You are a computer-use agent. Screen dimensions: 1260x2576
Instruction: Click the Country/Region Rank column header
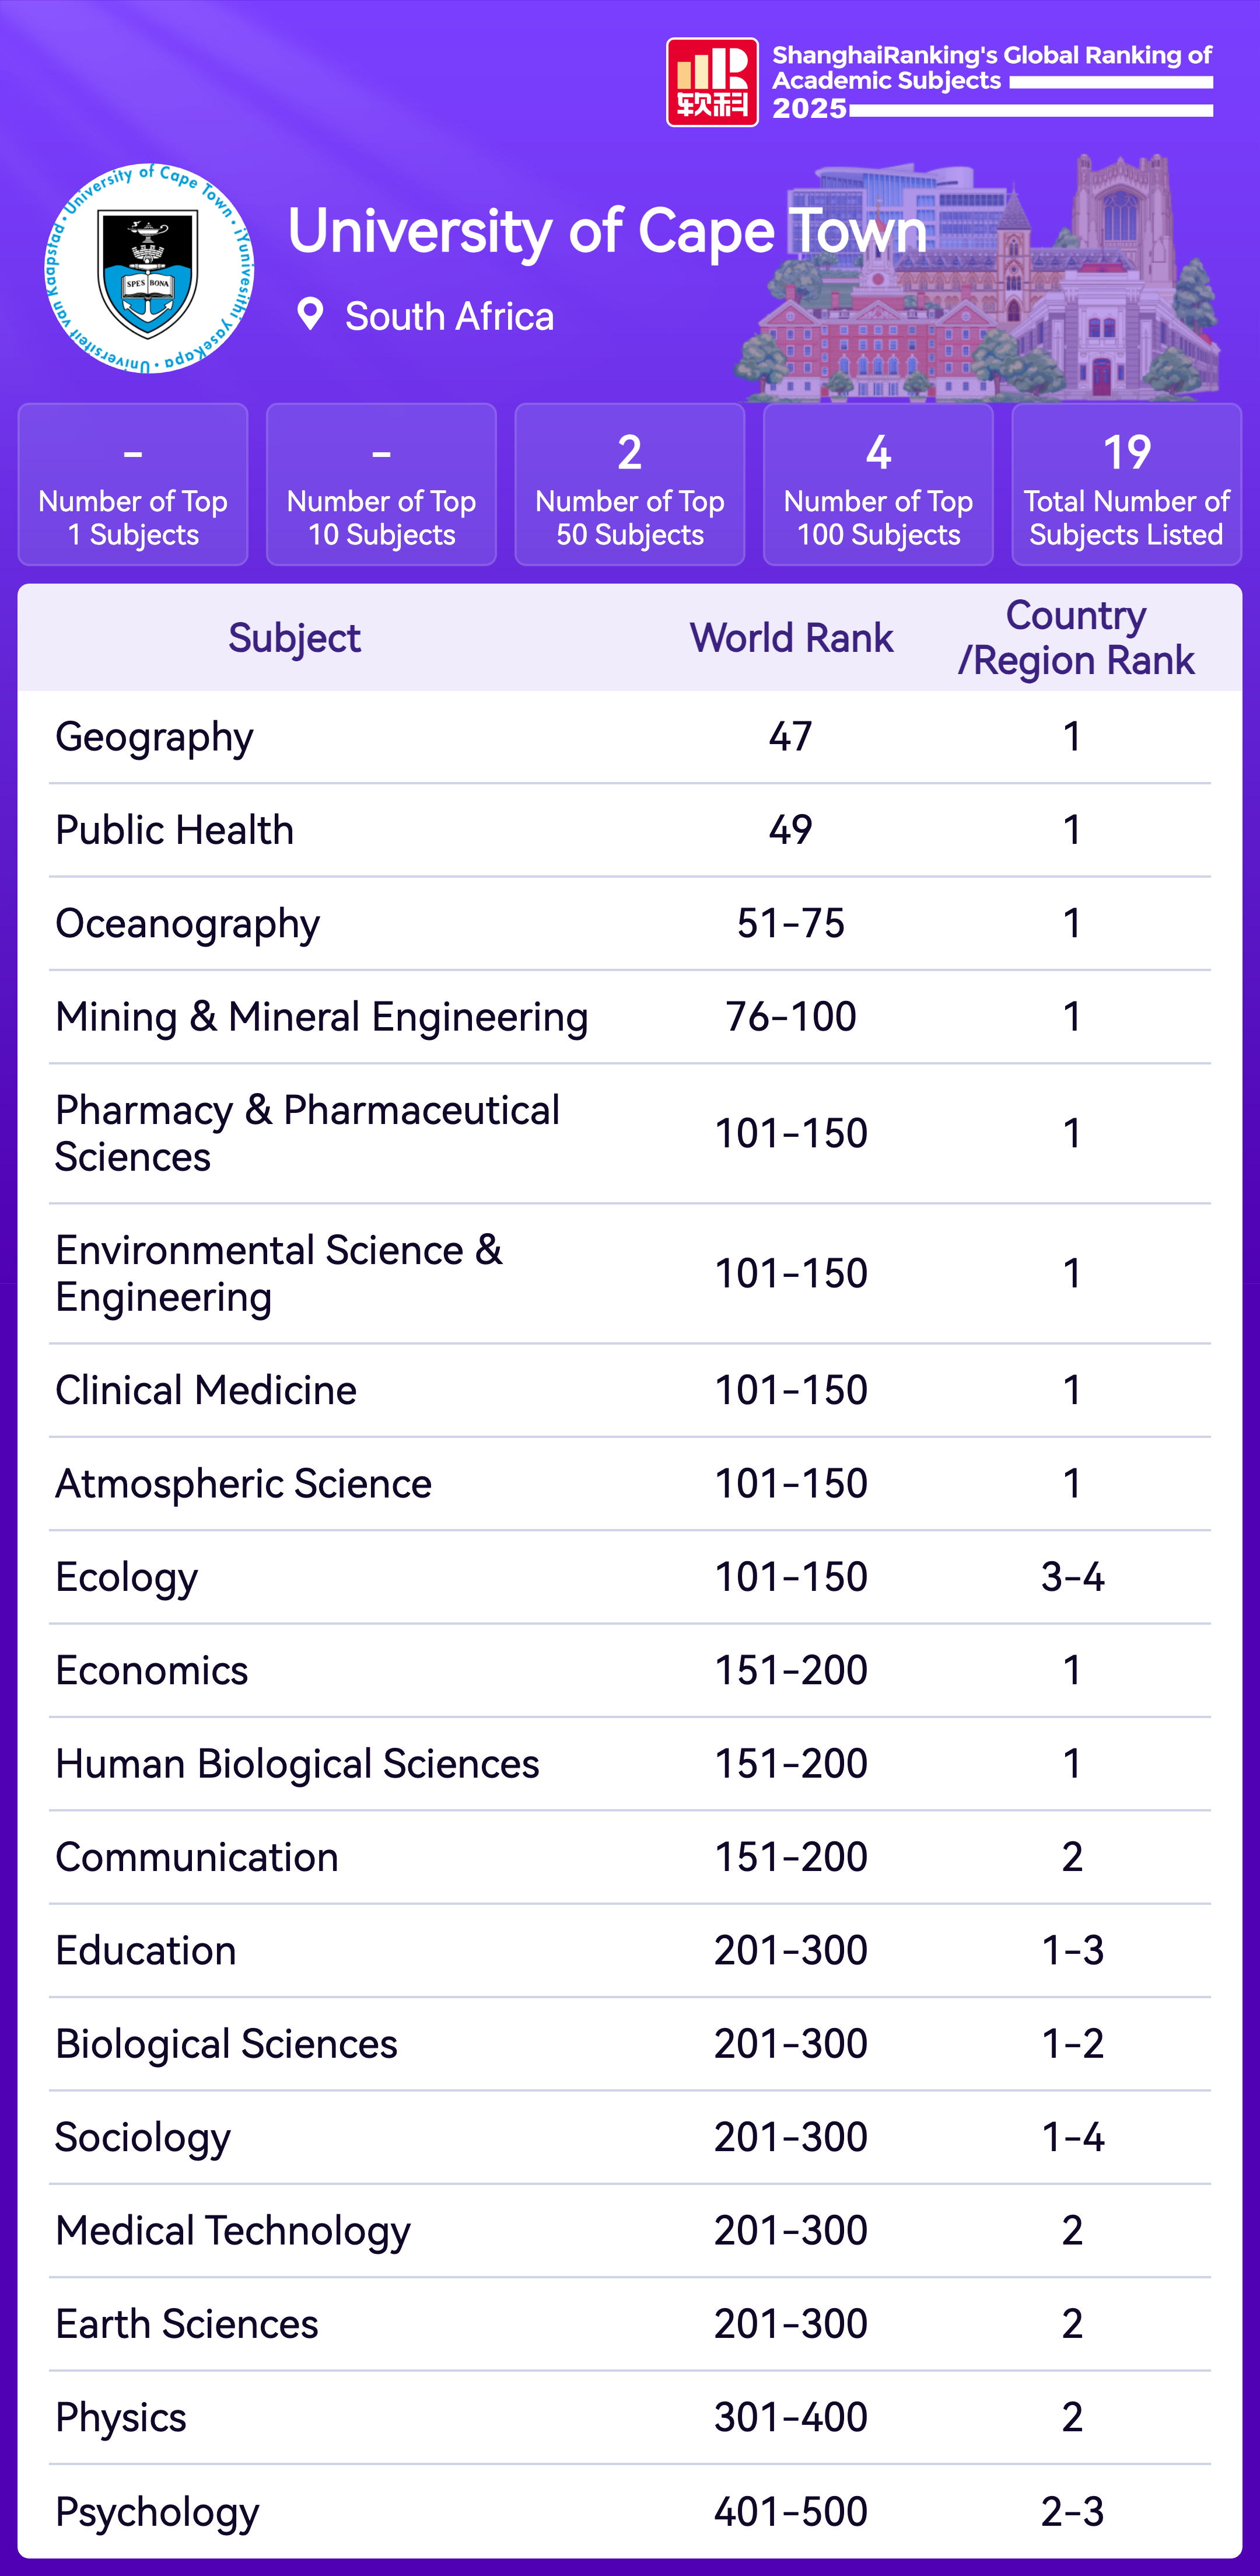tap(1075, 638)
